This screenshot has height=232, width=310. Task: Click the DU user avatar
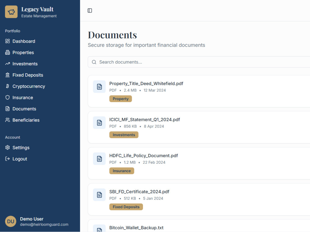coord(11,221)
